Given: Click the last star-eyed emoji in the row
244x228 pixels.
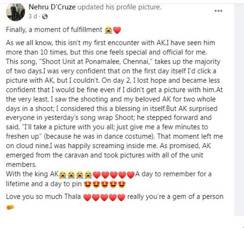Looking at the screenshot, I should (121, 184).
